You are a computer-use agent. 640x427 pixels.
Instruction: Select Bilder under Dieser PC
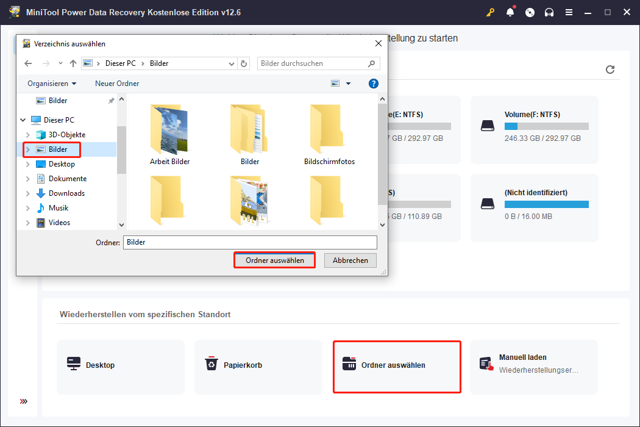point(58,149)
